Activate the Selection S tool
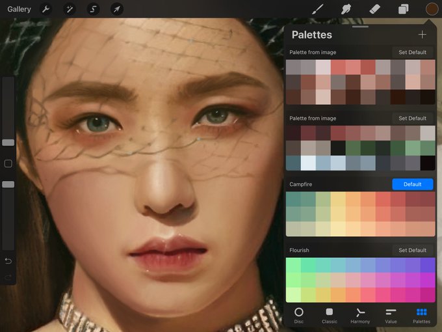 [93, 9]
